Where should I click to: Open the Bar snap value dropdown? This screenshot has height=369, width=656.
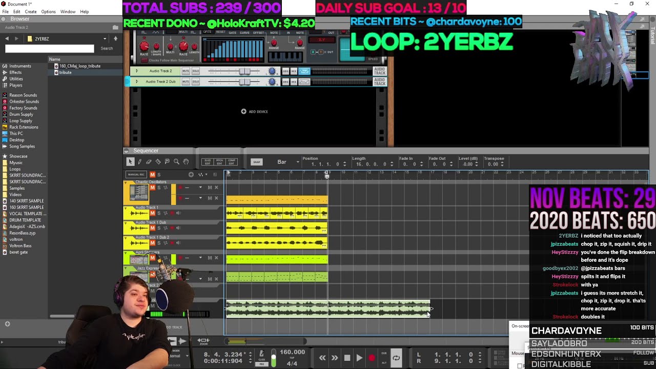pyautogui.click(x=297, y=162)
